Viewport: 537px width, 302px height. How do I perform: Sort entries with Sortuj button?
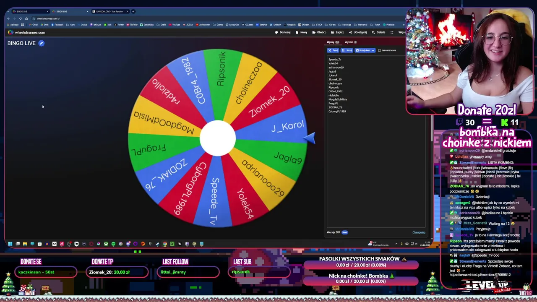coord(347,50)
